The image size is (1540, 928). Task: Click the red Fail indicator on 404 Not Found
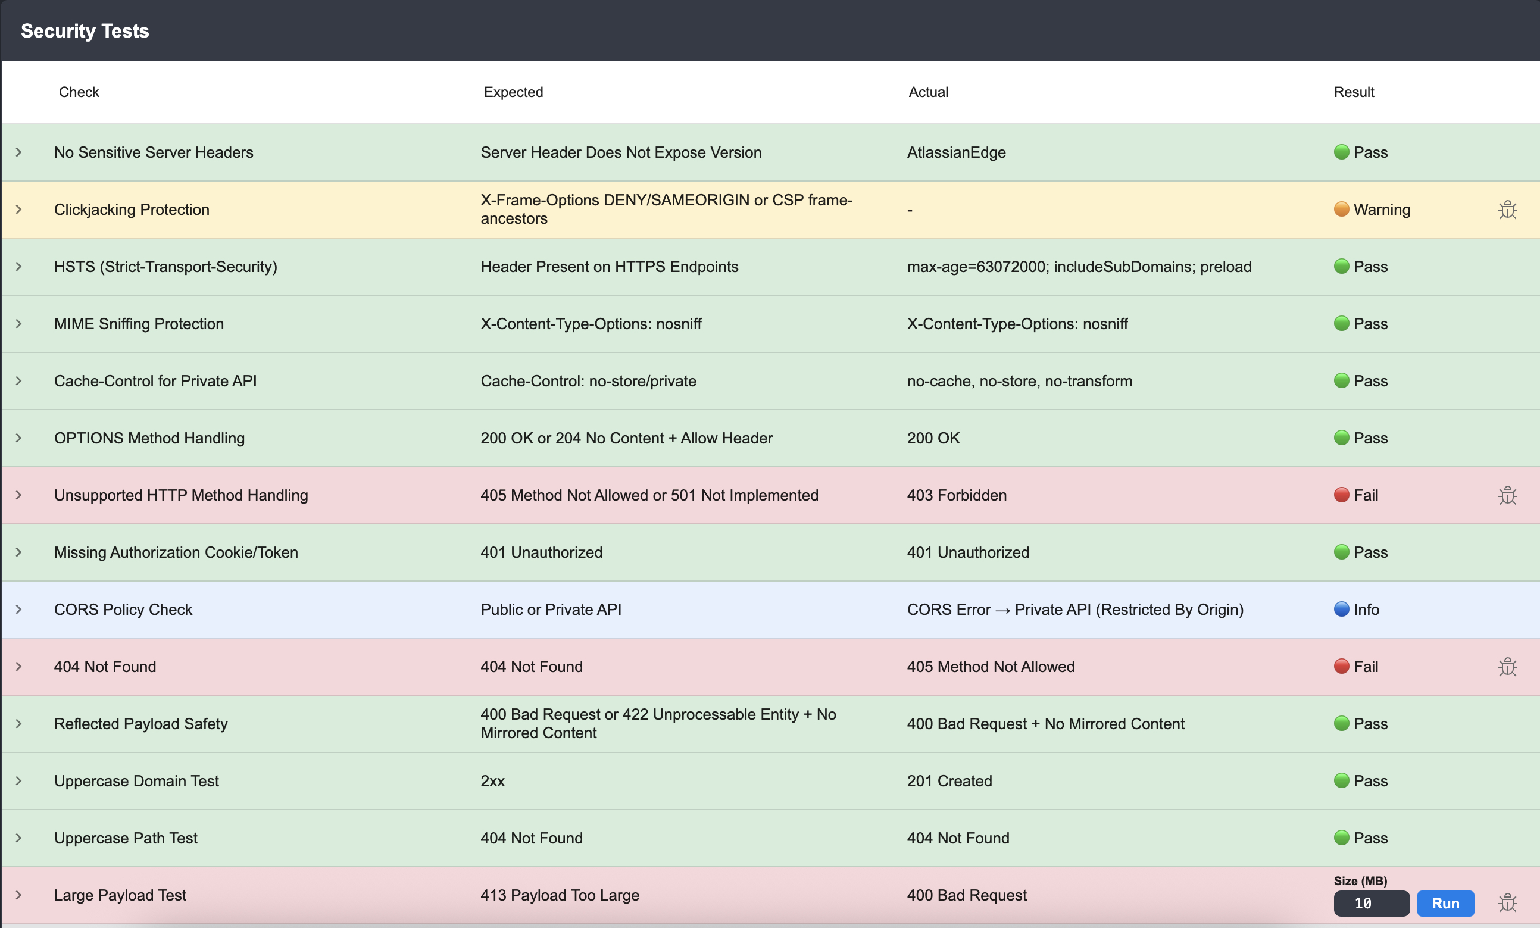pyautogui.click(x=1341, y=666)
